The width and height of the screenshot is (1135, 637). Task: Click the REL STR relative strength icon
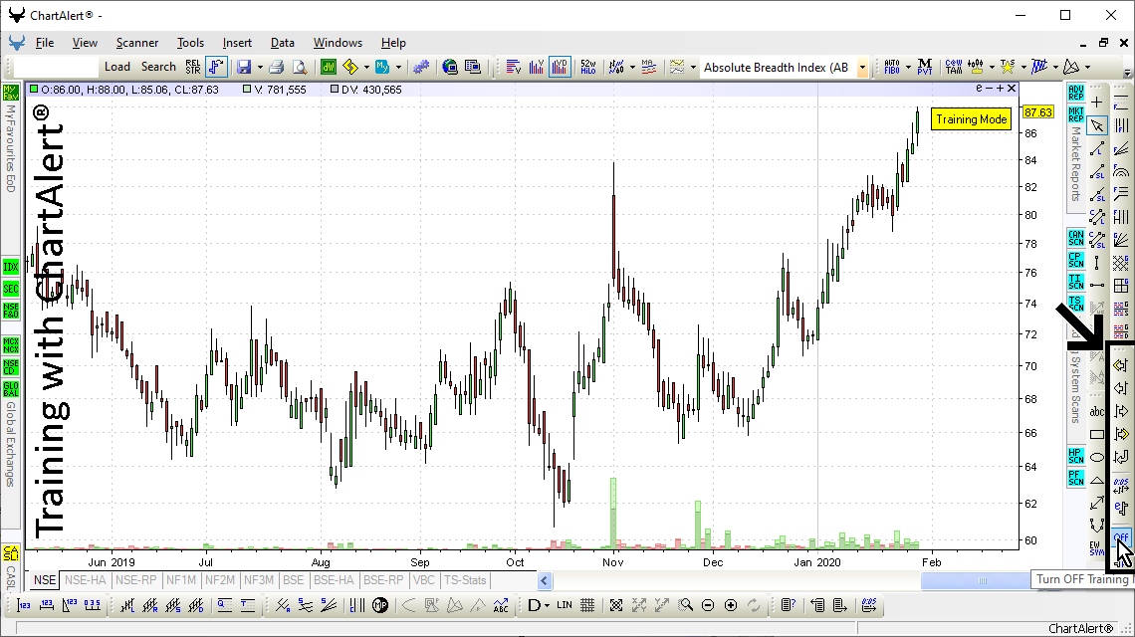point(192,68)
